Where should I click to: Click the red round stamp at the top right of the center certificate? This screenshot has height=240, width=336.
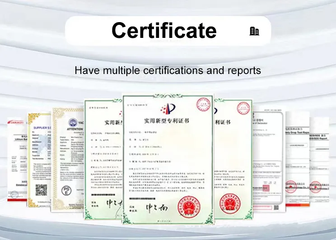[203, 105]
